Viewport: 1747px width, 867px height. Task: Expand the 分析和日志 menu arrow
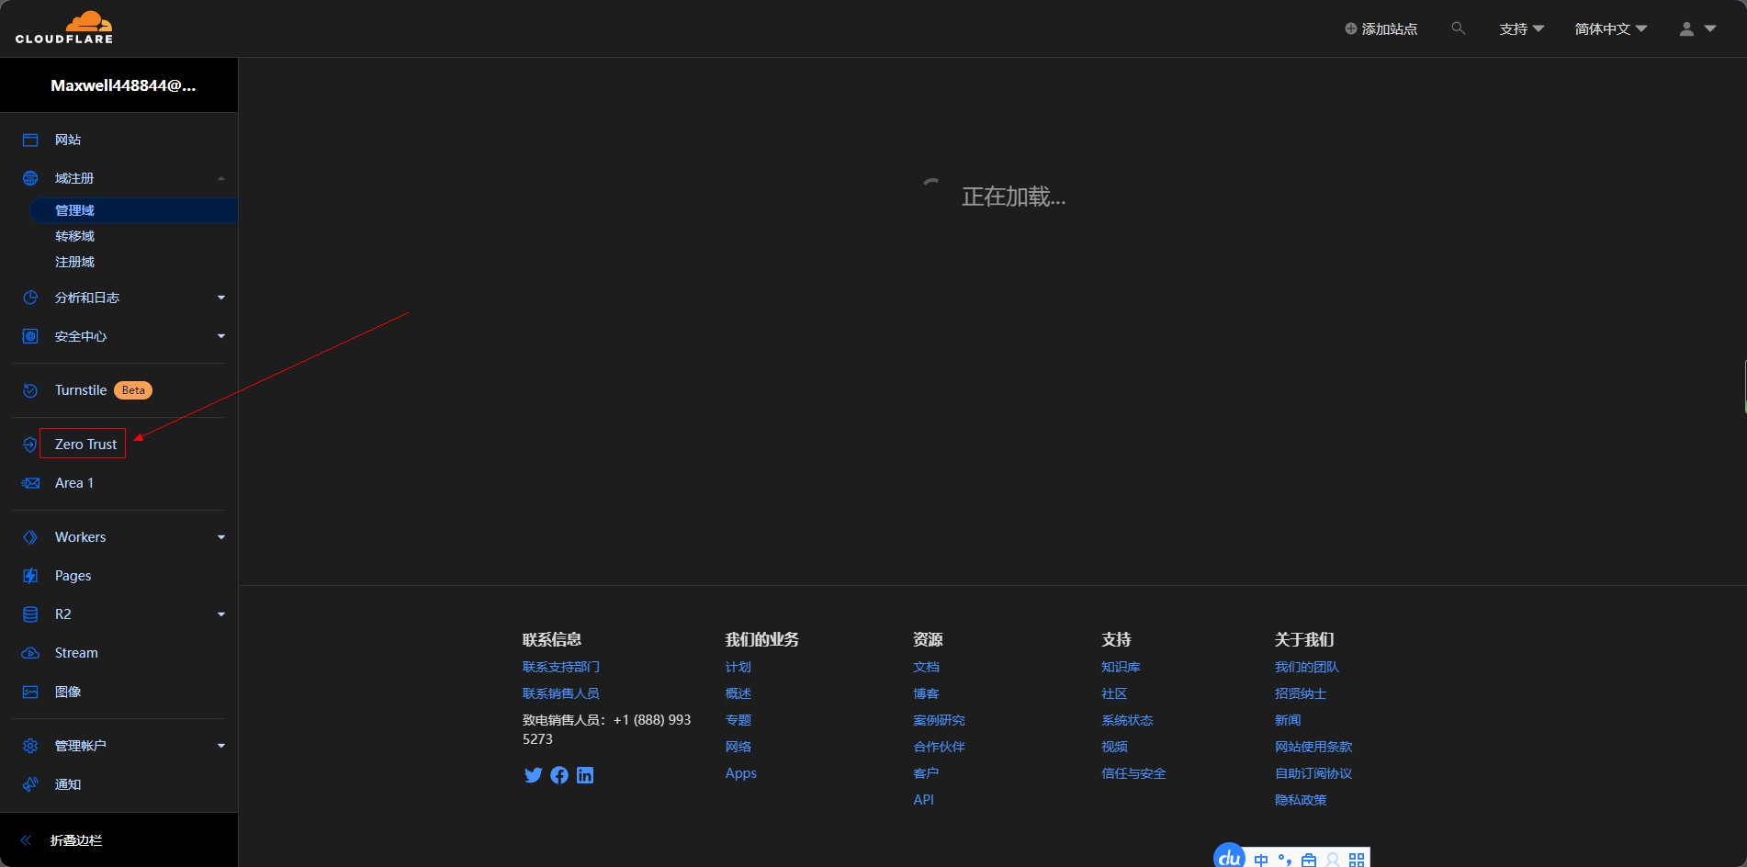coord(221,298)
